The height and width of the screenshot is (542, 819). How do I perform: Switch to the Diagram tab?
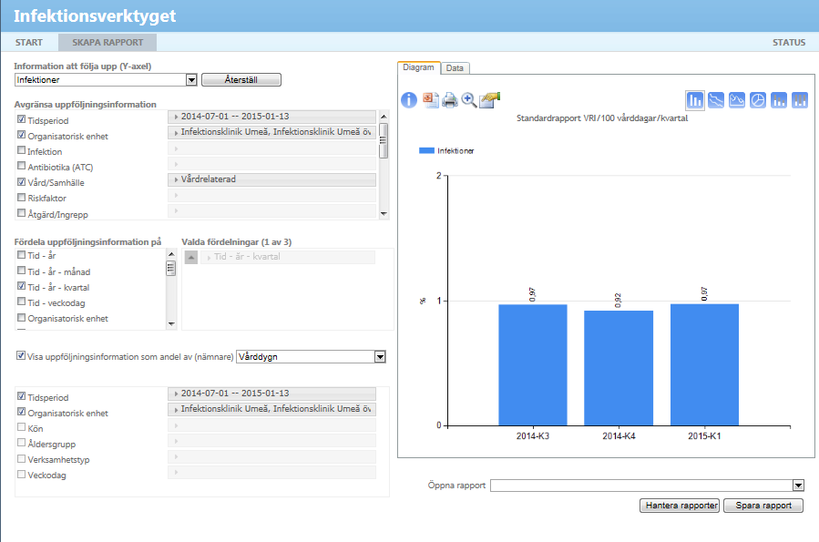pyautogui.click(x=418, y=67)
